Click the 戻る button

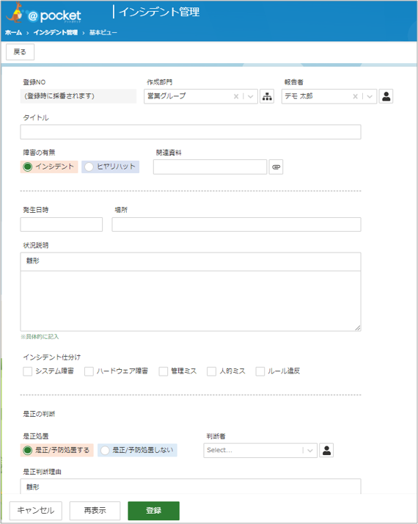coord(20,52)
